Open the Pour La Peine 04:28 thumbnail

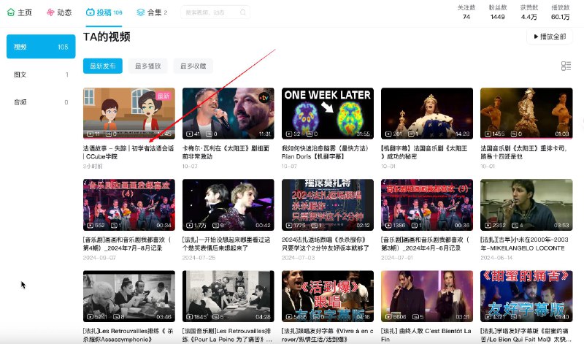tap(228, 297)
